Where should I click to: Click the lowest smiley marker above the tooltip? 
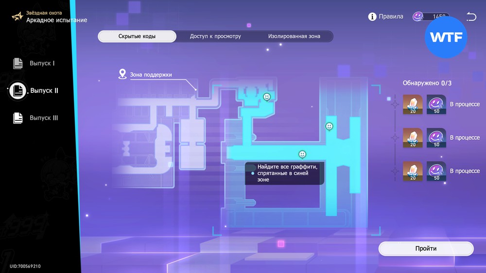pos(302,154)
